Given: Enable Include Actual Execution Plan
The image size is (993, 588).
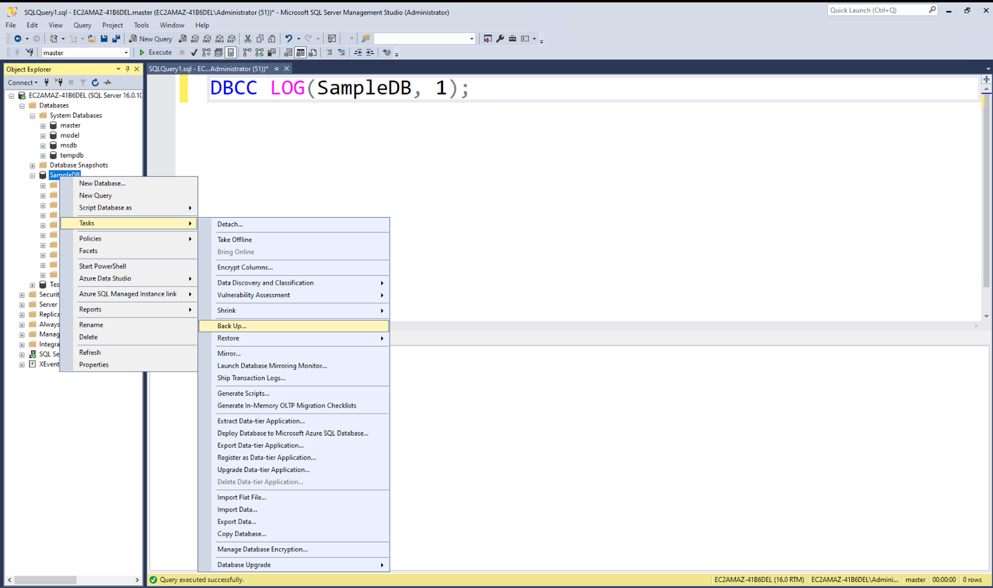Looking at the screenshot, I should (x=246, y=52).
